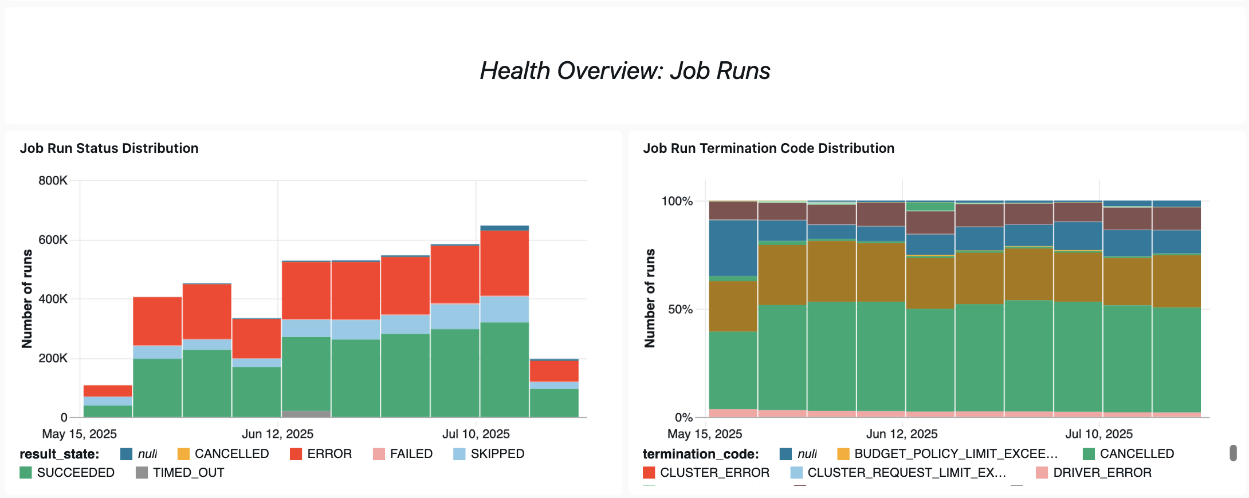Viewport: 1249px width, 498px height.
Task: Click the FAILED color swatch in result_state legend
Action: (x=379, y=454)
